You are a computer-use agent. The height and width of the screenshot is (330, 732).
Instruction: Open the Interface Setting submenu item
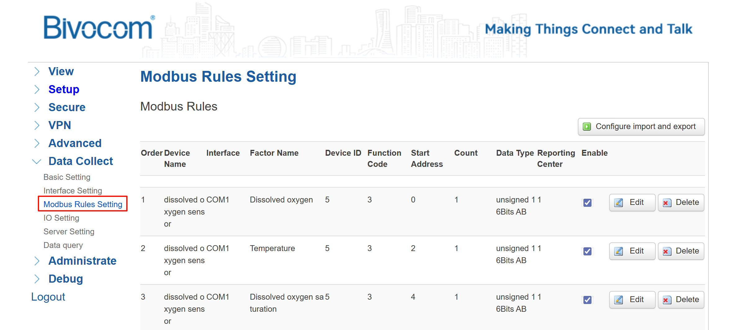pyautogui.click(x=73, y=191)
